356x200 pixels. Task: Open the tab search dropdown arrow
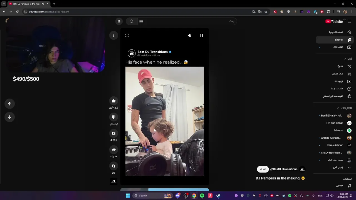point(4,4)
